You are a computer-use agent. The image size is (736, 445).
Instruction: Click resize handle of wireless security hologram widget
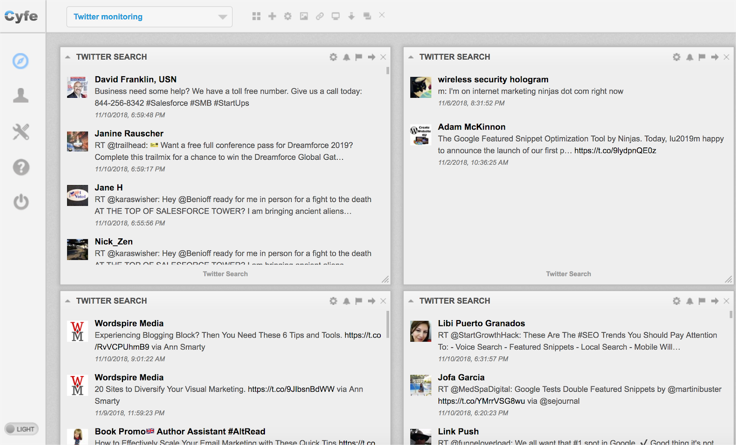click(729, 279)
